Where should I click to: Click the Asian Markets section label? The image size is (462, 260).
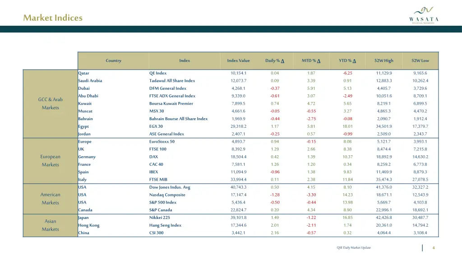pyautogui.click(x=50, y=225)
